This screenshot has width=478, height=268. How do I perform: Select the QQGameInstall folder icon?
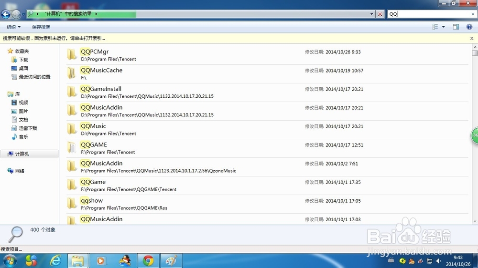coord(72,92)
